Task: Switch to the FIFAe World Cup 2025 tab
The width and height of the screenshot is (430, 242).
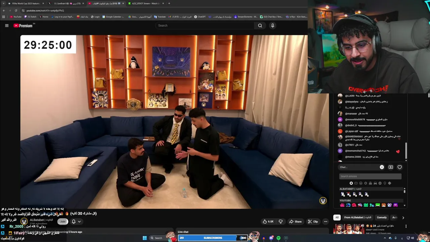Action: [x=26, y=3]
